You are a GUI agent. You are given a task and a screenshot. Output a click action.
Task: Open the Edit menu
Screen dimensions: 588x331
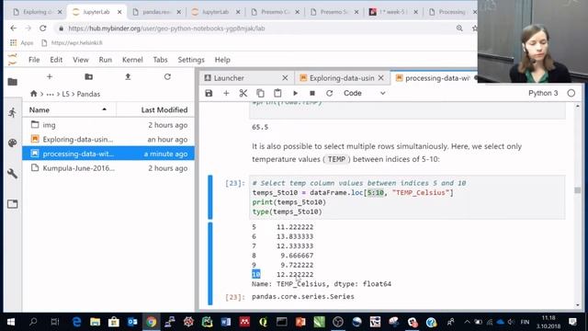coord(56,60)
